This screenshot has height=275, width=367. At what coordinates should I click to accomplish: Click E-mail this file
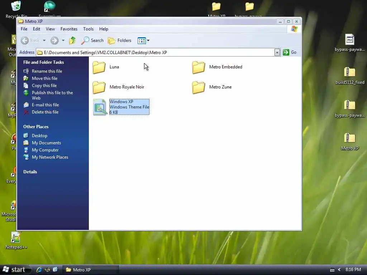[x=45, y=105]
